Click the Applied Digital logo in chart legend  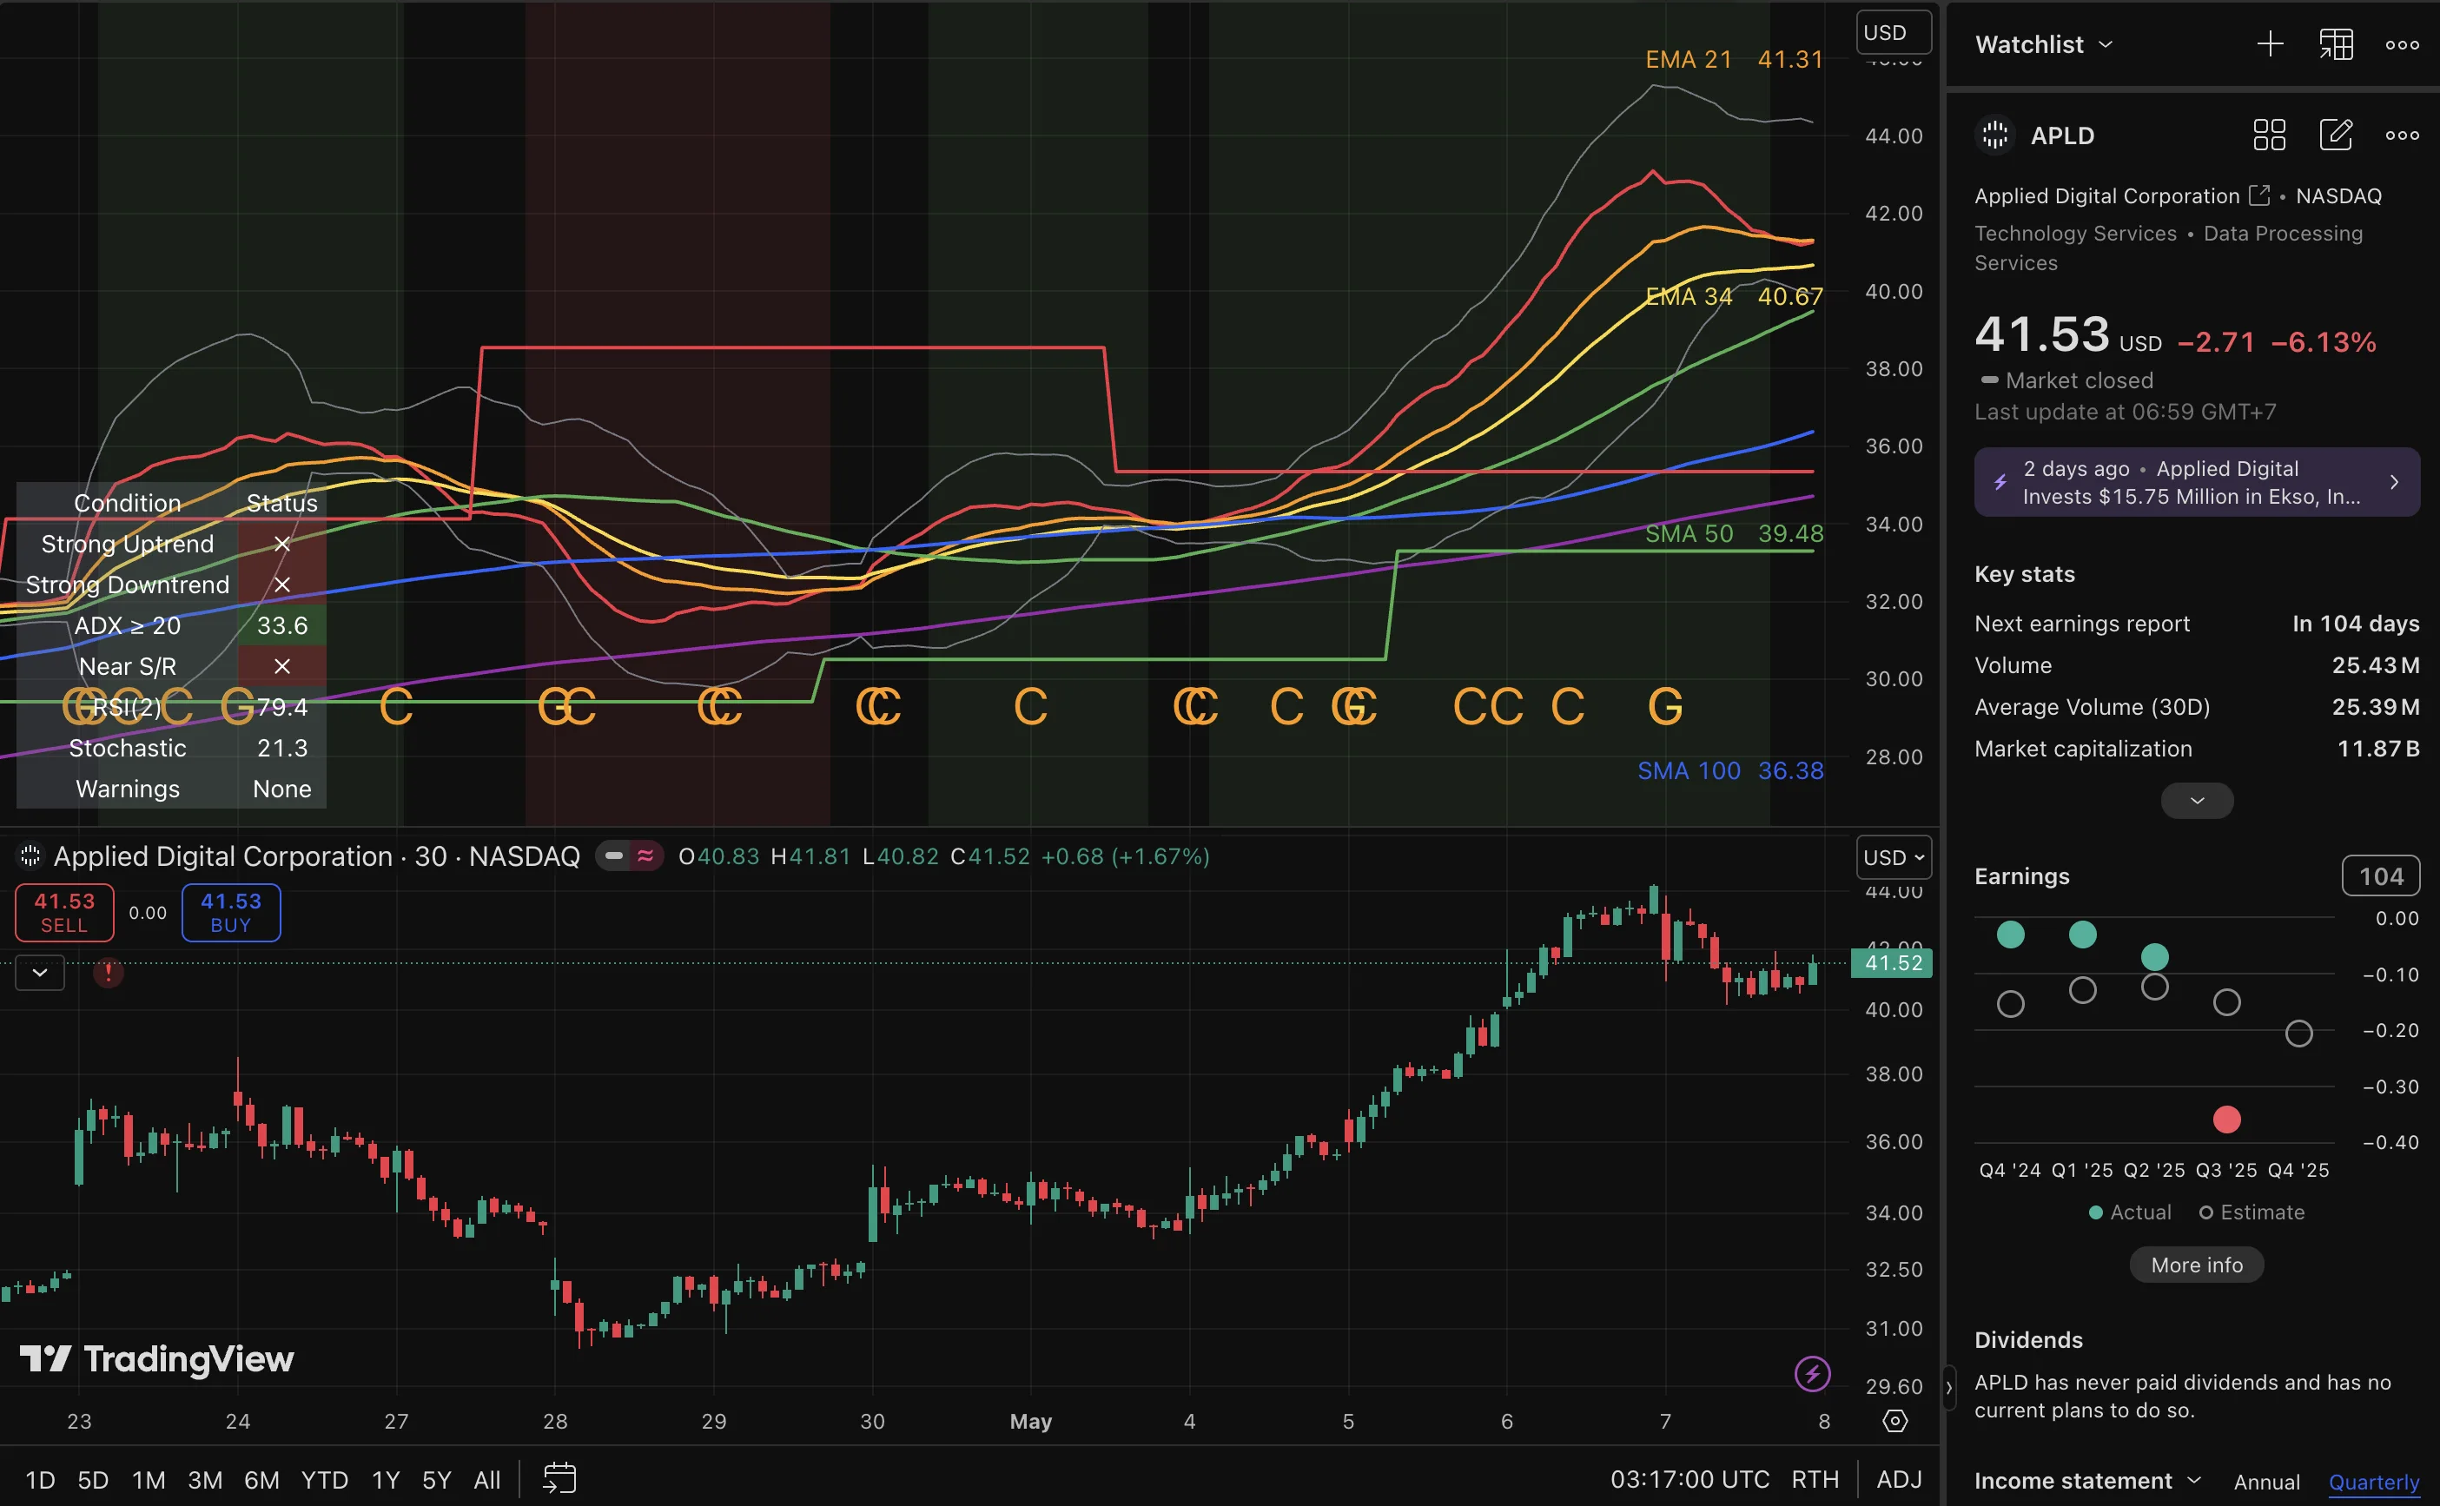tap(31, 856)
